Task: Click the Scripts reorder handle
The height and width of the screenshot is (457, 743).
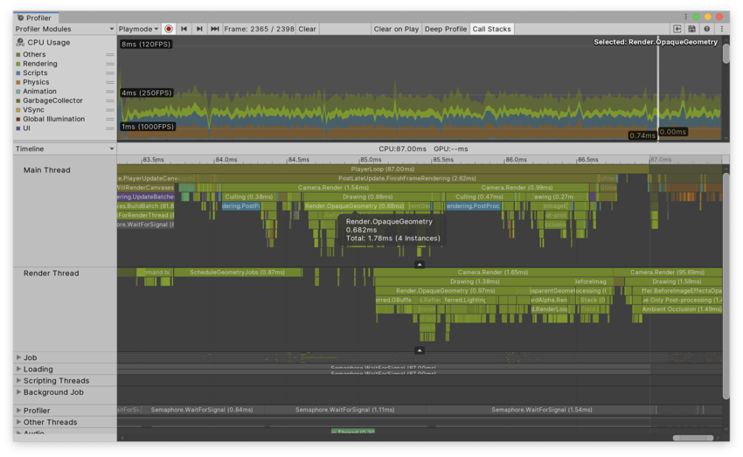Action: [x=110, y=73]
